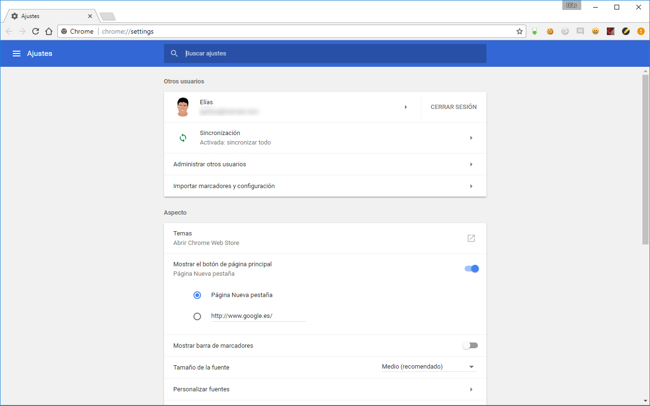Open Importar marcadores y configuración
The image size is (650, 406).
tap(325, 186)
